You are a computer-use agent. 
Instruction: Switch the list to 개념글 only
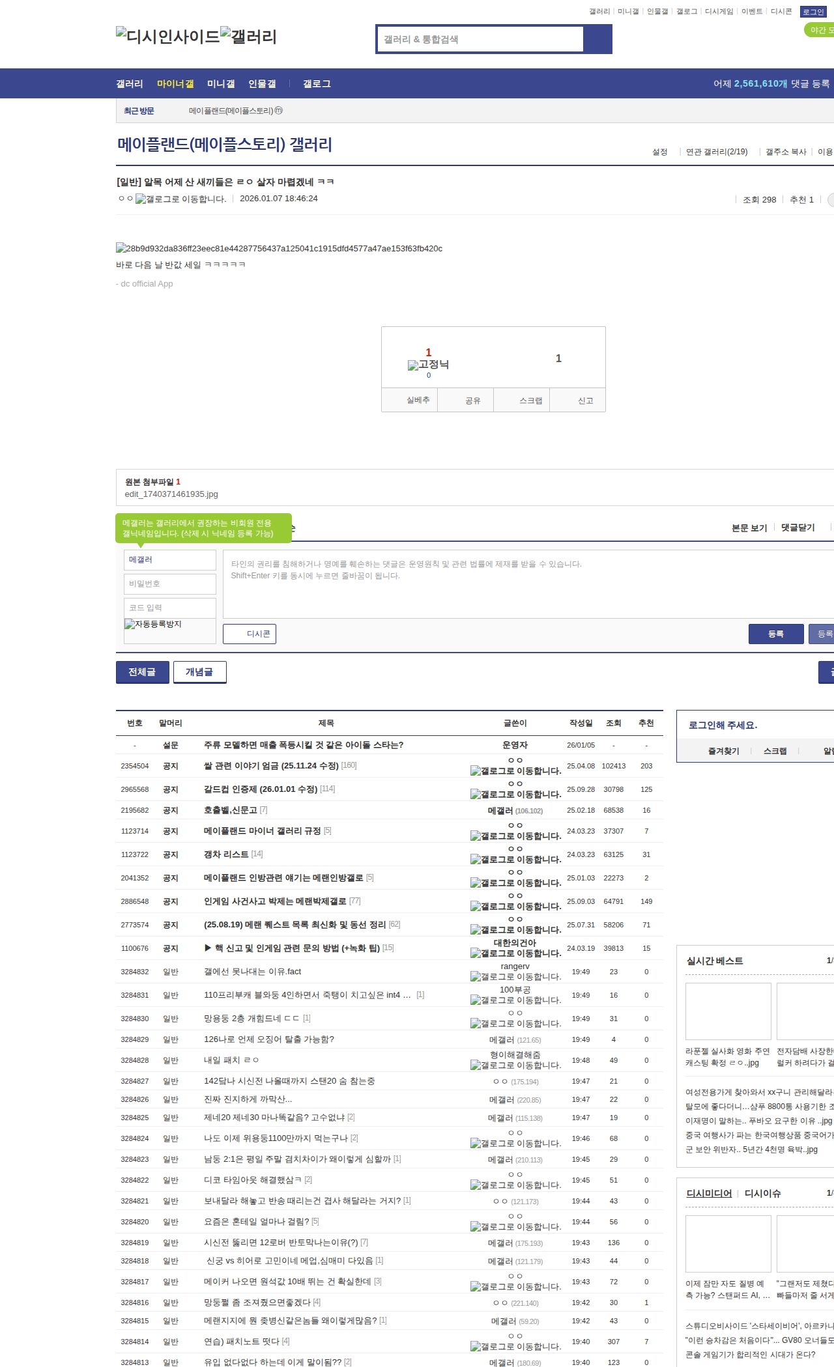[199, 672]
